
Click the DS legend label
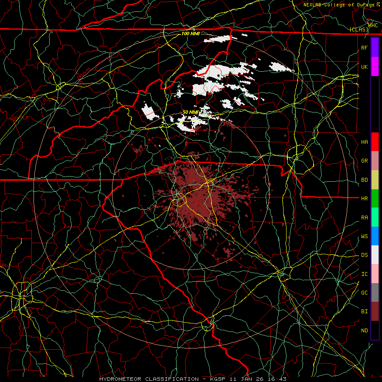(364, 255)
